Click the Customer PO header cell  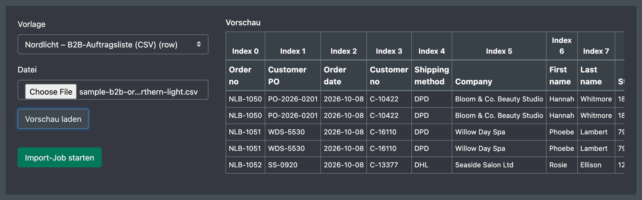[x=293, y=76]
